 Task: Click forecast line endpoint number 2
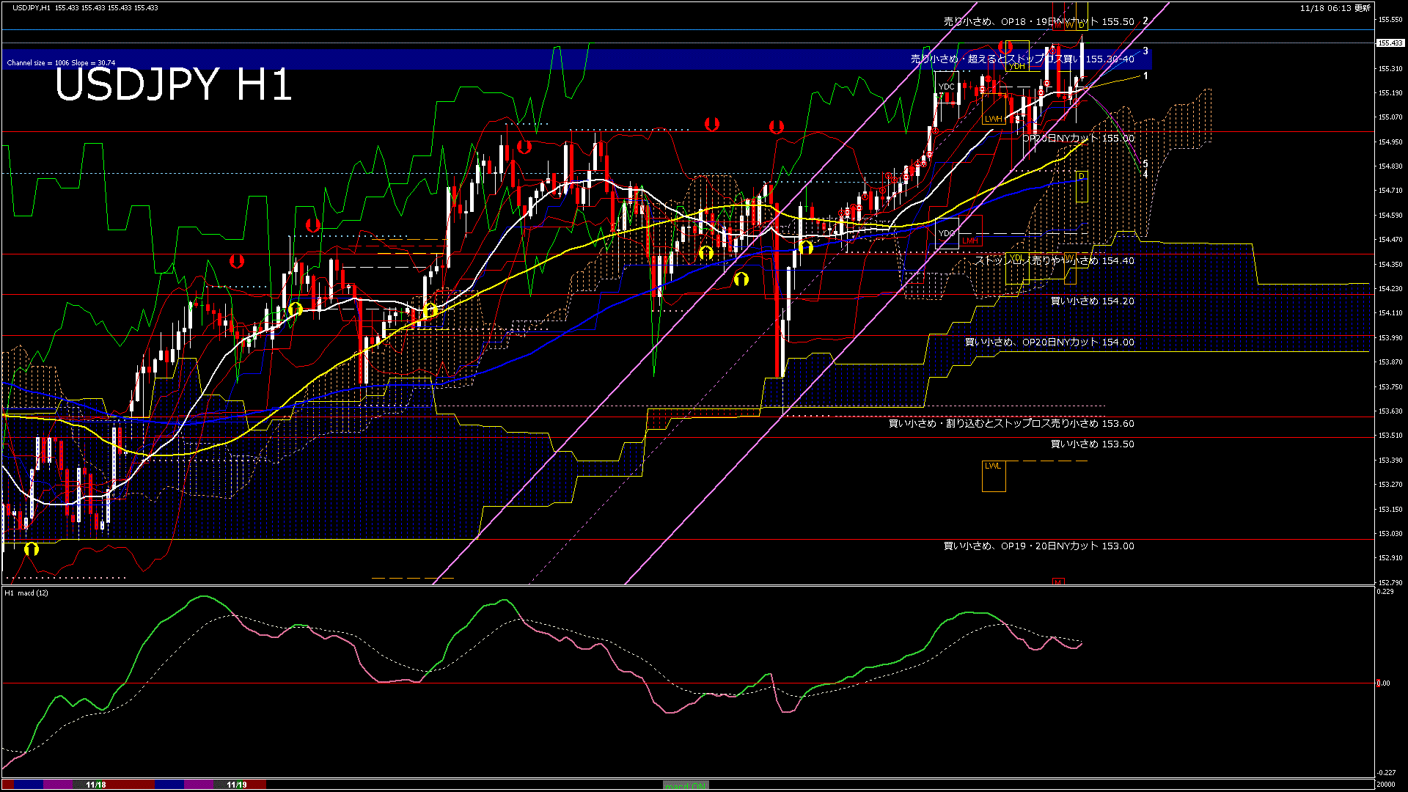[x=1145, y=21]
